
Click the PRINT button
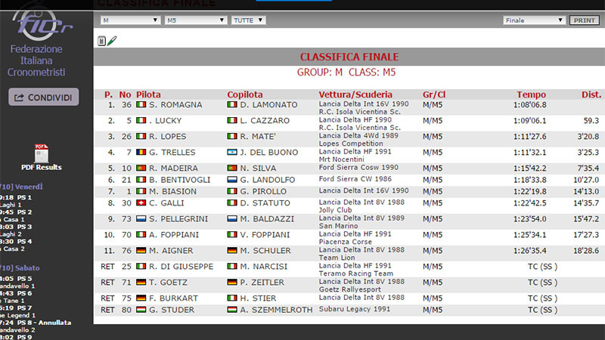(x=584, y=20)
